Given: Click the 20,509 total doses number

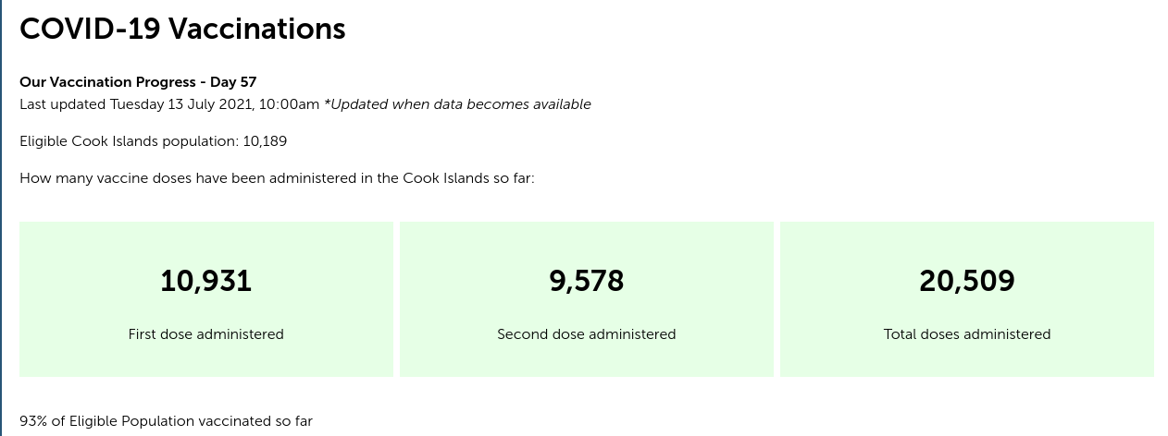Looking at the screenshot, I should point(967,281).
